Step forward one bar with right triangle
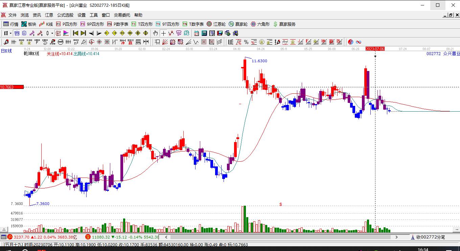Screen dimensions: 460x251 coord(99,33)
